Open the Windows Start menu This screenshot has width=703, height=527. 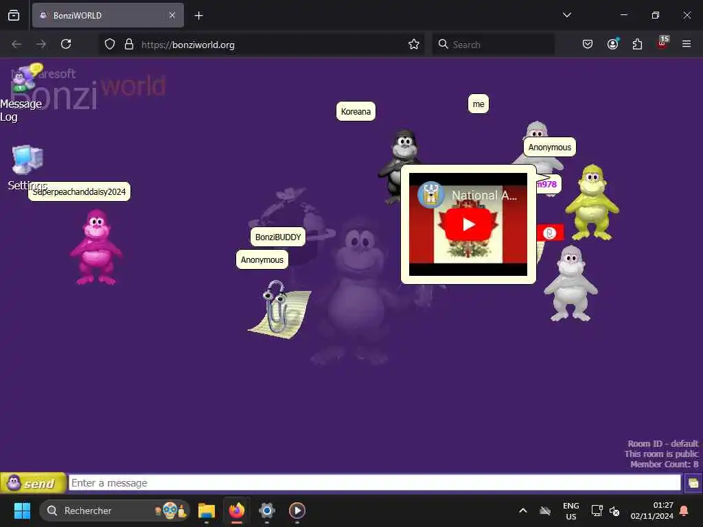[x=22, y=511]
